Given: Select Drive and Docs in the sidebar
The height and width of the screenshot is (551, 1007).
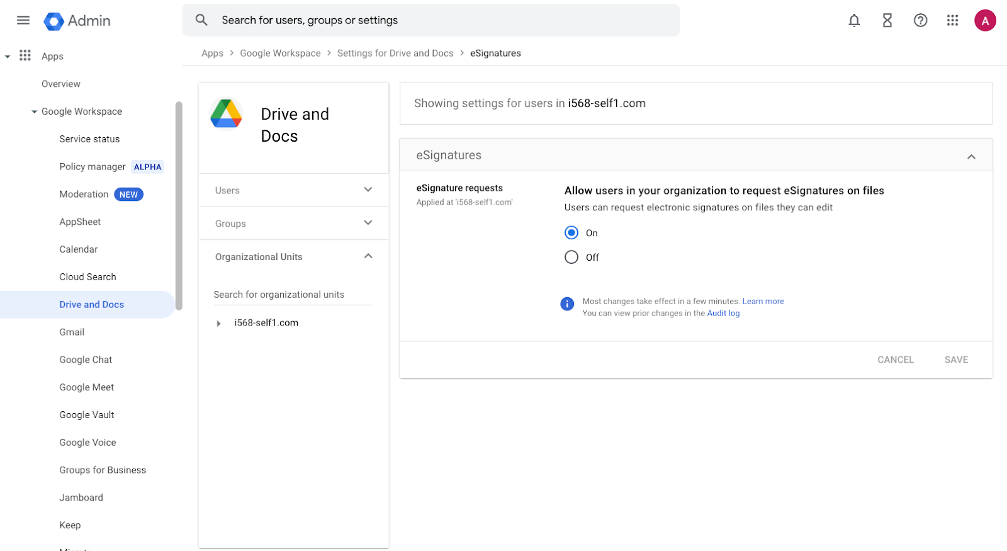Looking at the screenshot, I should (x=87, y=305).
